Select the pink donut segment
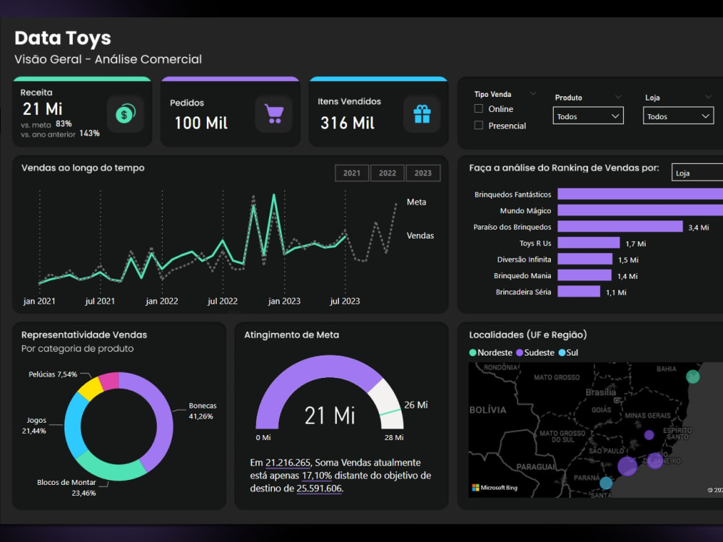Viewport: 723px width, 542px height. 110,381
